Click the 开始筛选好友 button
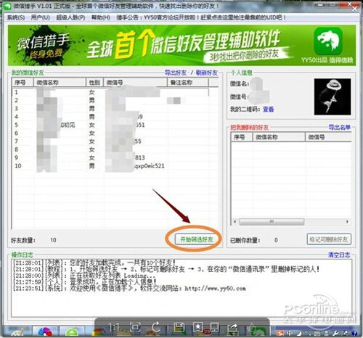Screen dimensions: 363x338 point(197,239)
